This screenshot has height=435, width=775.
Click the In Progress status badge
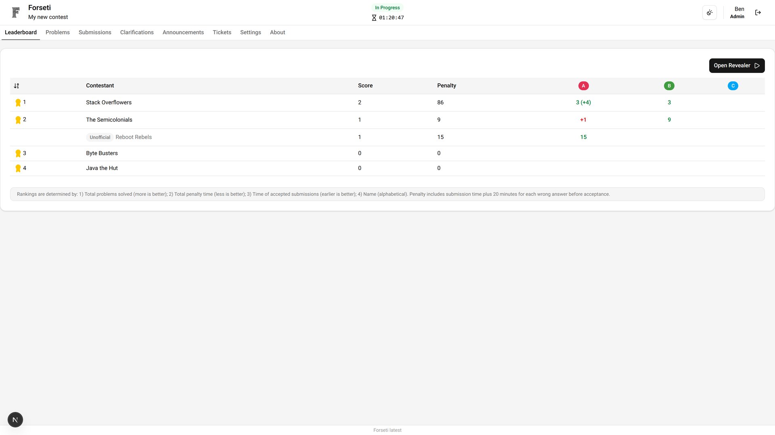pos(387,7)
